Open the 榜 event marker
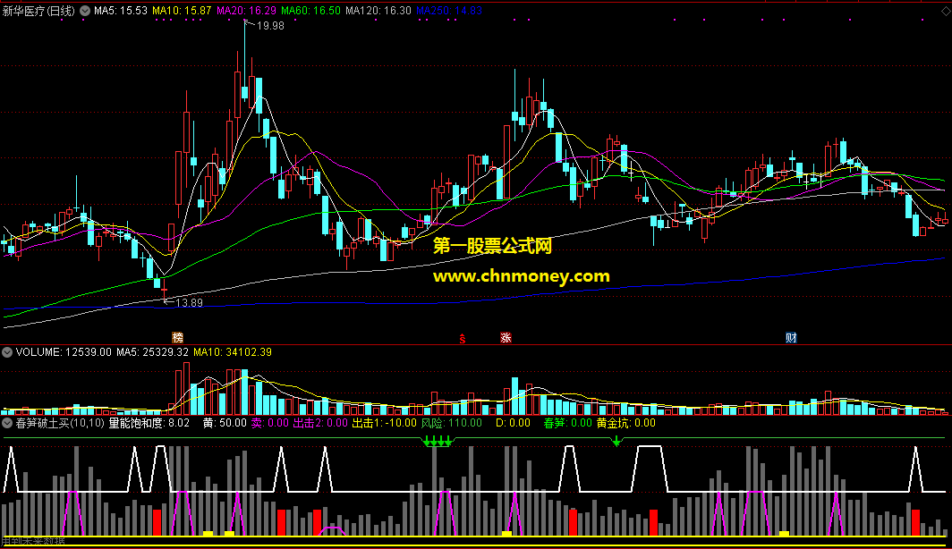Viewport: 952px width, 549px height. pos(177,337)
